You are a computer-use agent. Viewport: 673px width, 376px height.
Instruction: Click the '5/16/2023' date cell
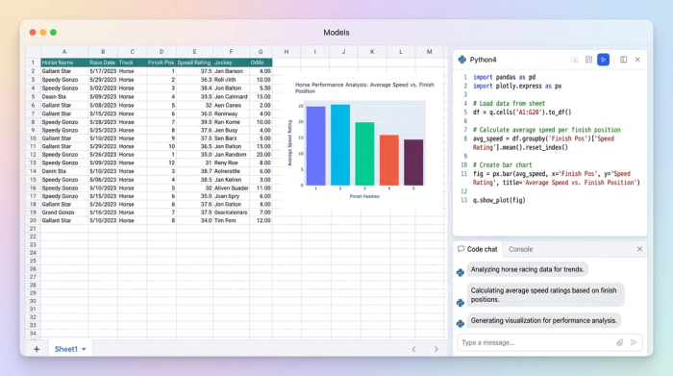click(x=103, y=212)
